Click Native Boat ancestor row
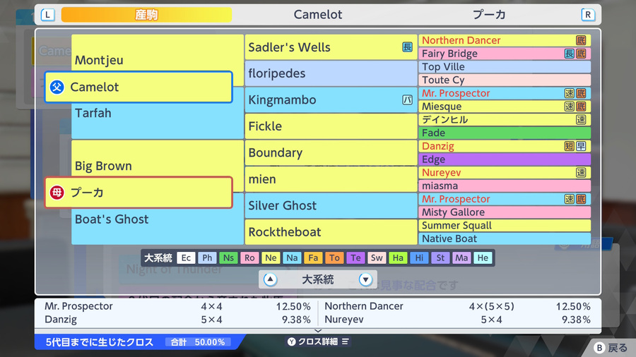Viewport: 636px width, 357px height. point(505,238)
